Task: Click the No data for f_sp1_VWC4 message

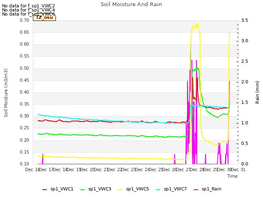Action: [x=28, y=10]
